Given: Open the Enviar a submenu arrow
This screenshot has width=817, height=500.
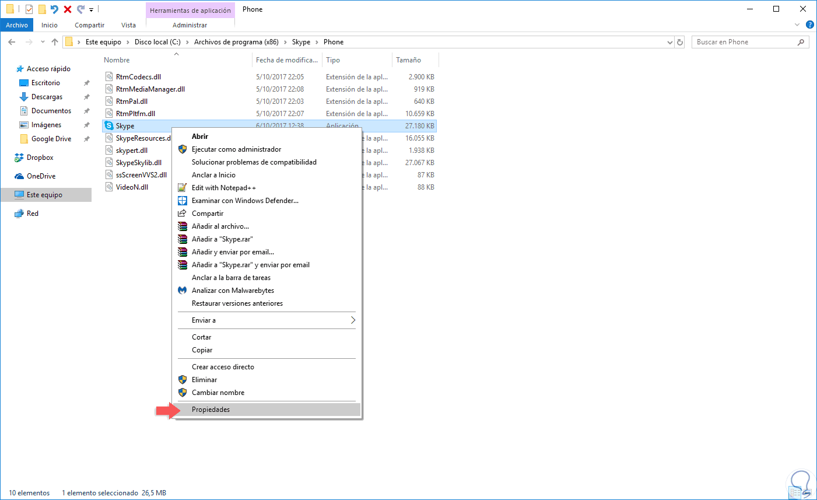Looking at the screenshot, I should tap(353, 320).
